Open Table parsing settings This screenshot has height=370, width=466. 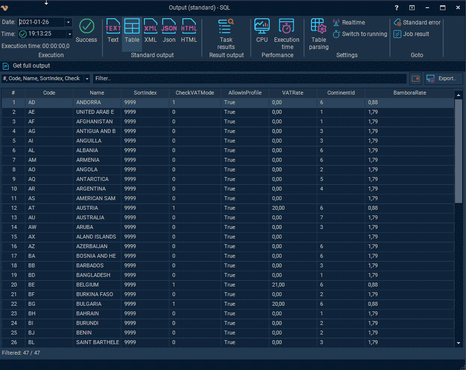(319, 34)
